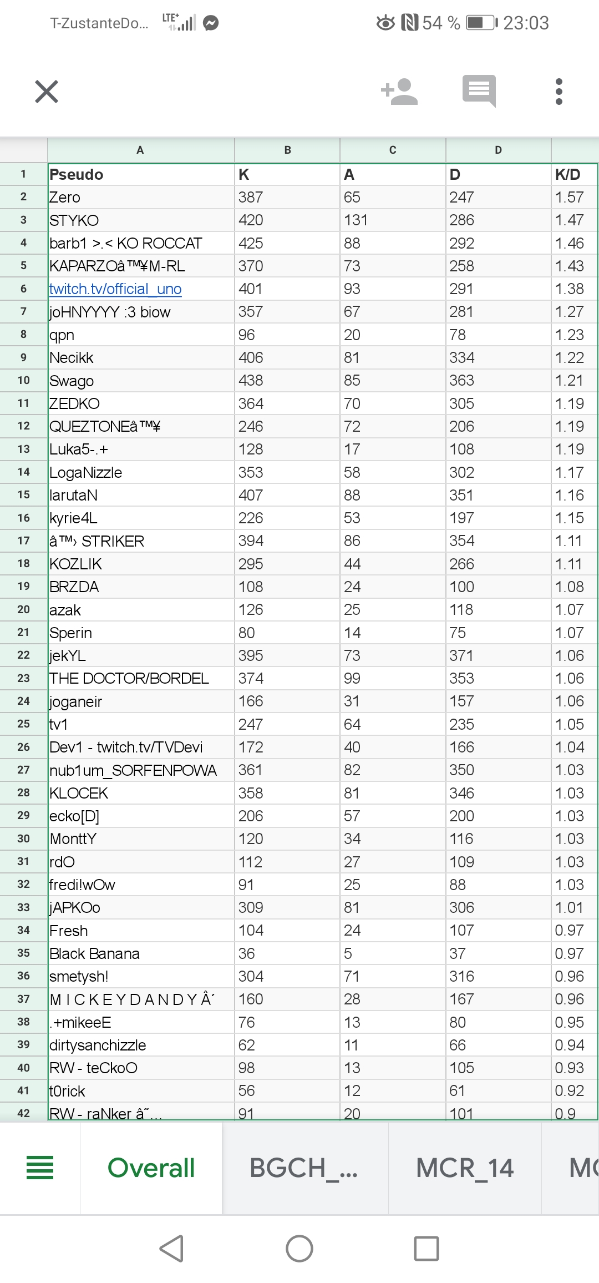Open the comments icon
This screenshot has height=1283, width=599.
[479, 90]
